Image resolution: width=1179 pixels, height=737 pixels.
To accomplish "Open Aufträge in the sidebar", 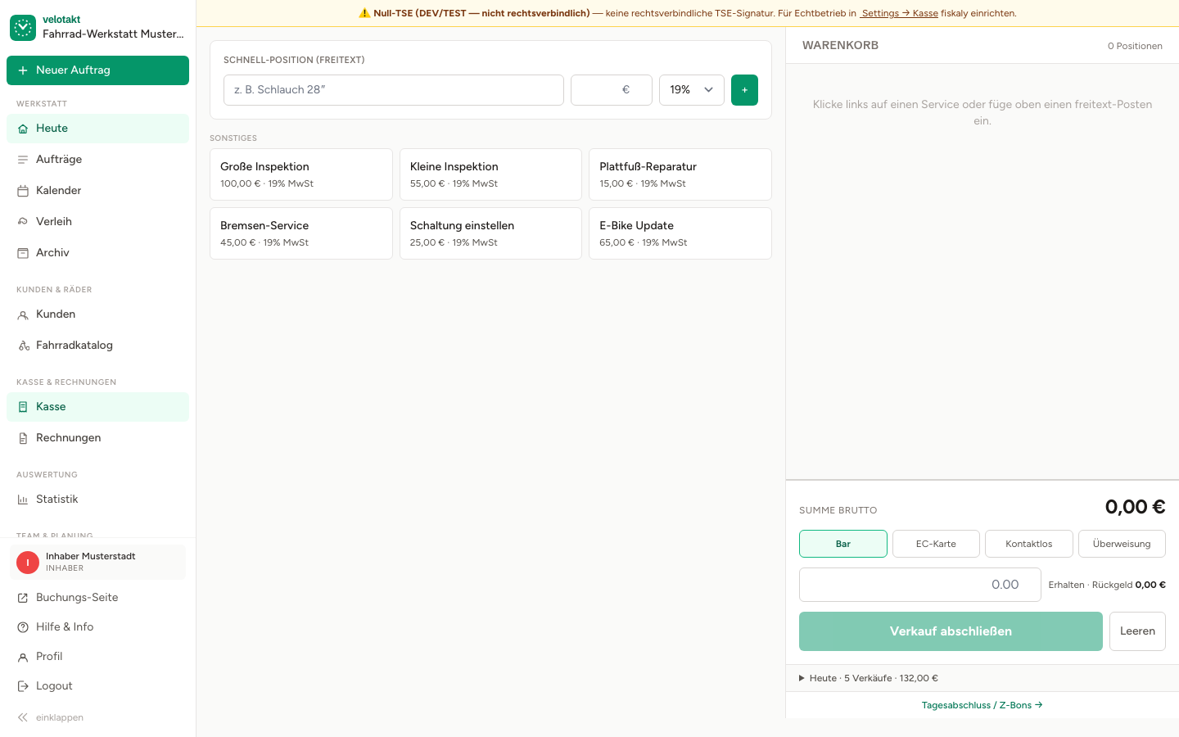I will tap(97, 160).
